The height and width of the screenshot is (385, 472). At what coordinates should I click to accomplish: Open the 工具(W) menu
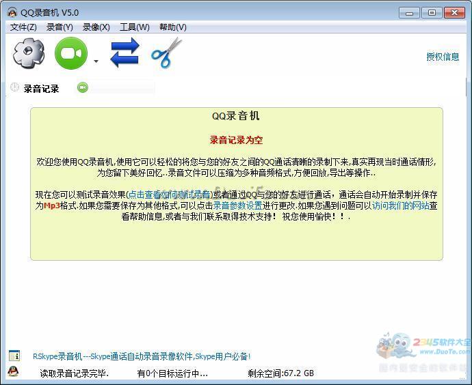(135, 27)
